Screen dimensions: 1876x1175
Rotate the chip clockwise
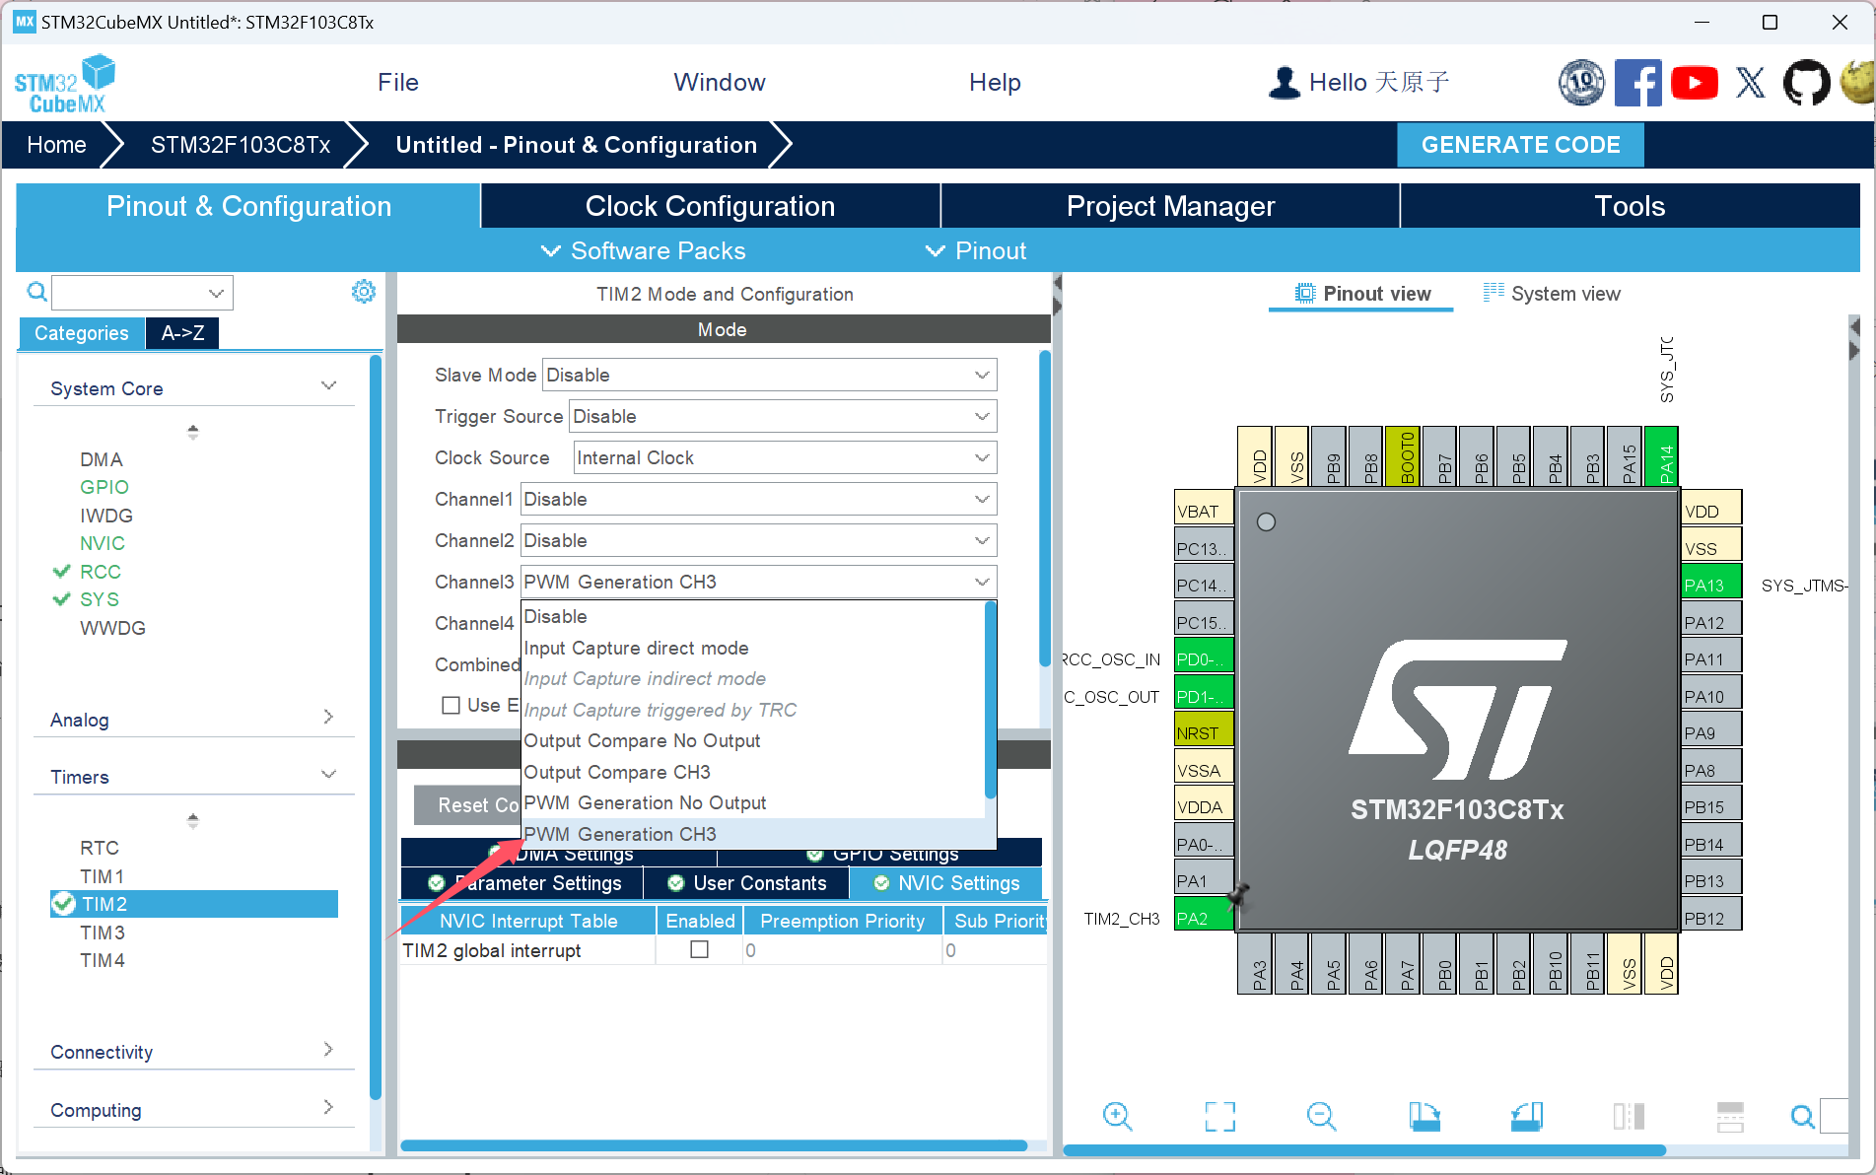pos(1425,1117)
